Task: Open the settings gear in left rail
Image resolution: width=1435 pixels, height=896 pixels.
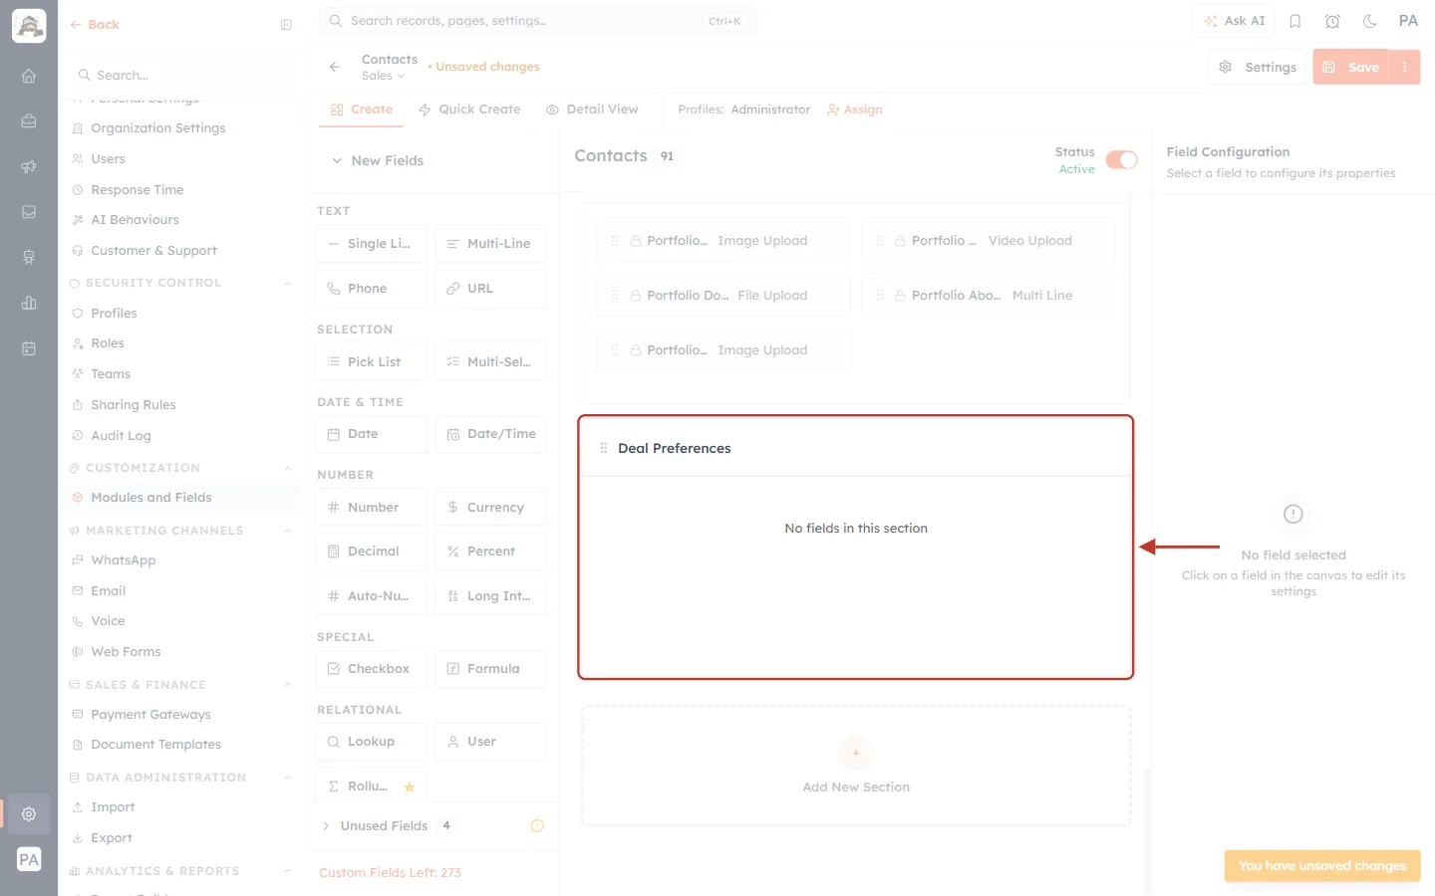Action: [29, 813]
